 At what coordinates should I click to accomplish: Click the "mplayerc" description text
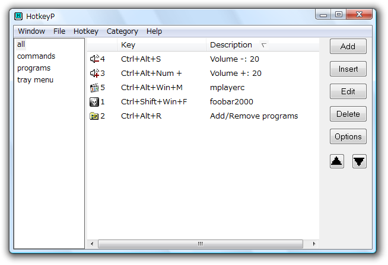tap(227, 88)
